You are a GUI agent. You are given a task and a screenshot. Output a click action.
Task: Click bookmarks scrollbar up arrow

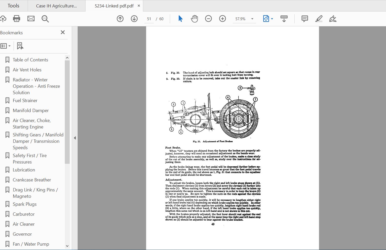coord(67,58)
